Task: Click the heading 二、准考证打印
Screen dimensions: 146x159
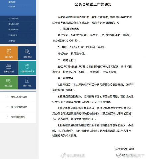Action: (x=67, y=60)
